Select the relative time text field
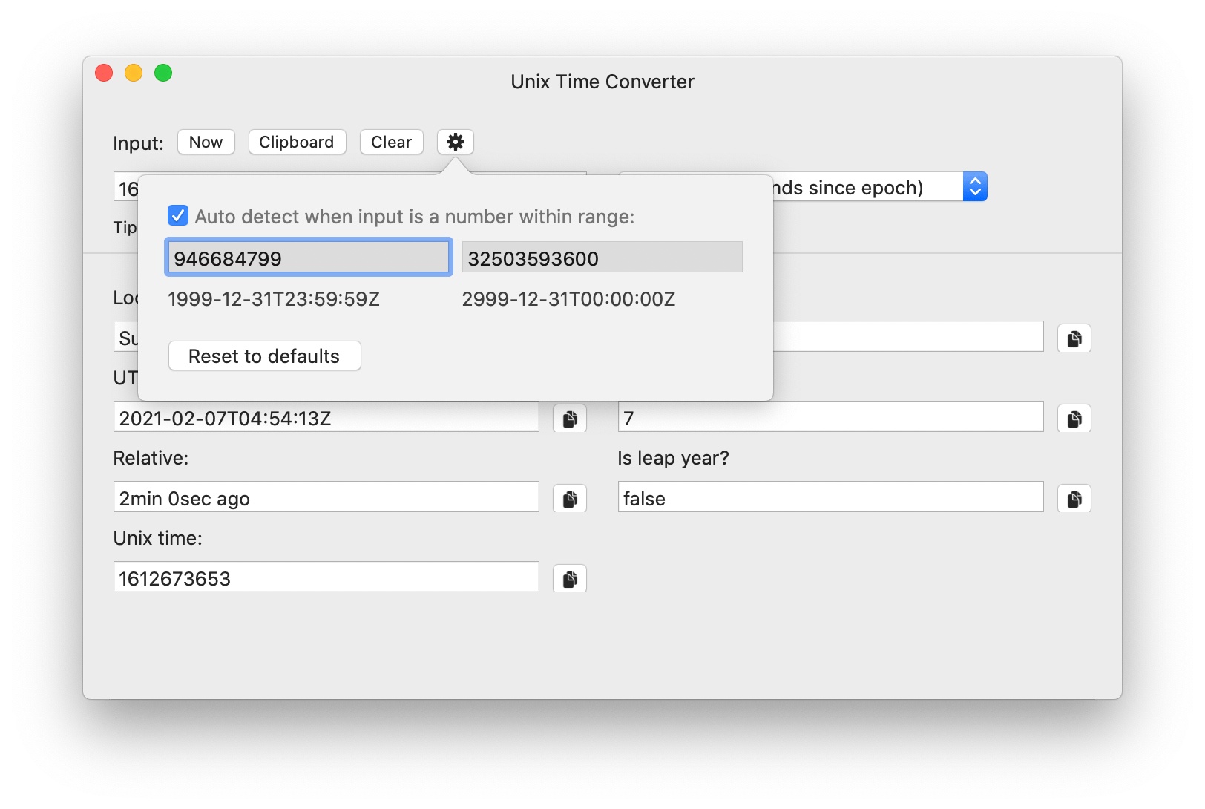The height and width of the screenshot is (809, 1205). (x=326, y=497)
